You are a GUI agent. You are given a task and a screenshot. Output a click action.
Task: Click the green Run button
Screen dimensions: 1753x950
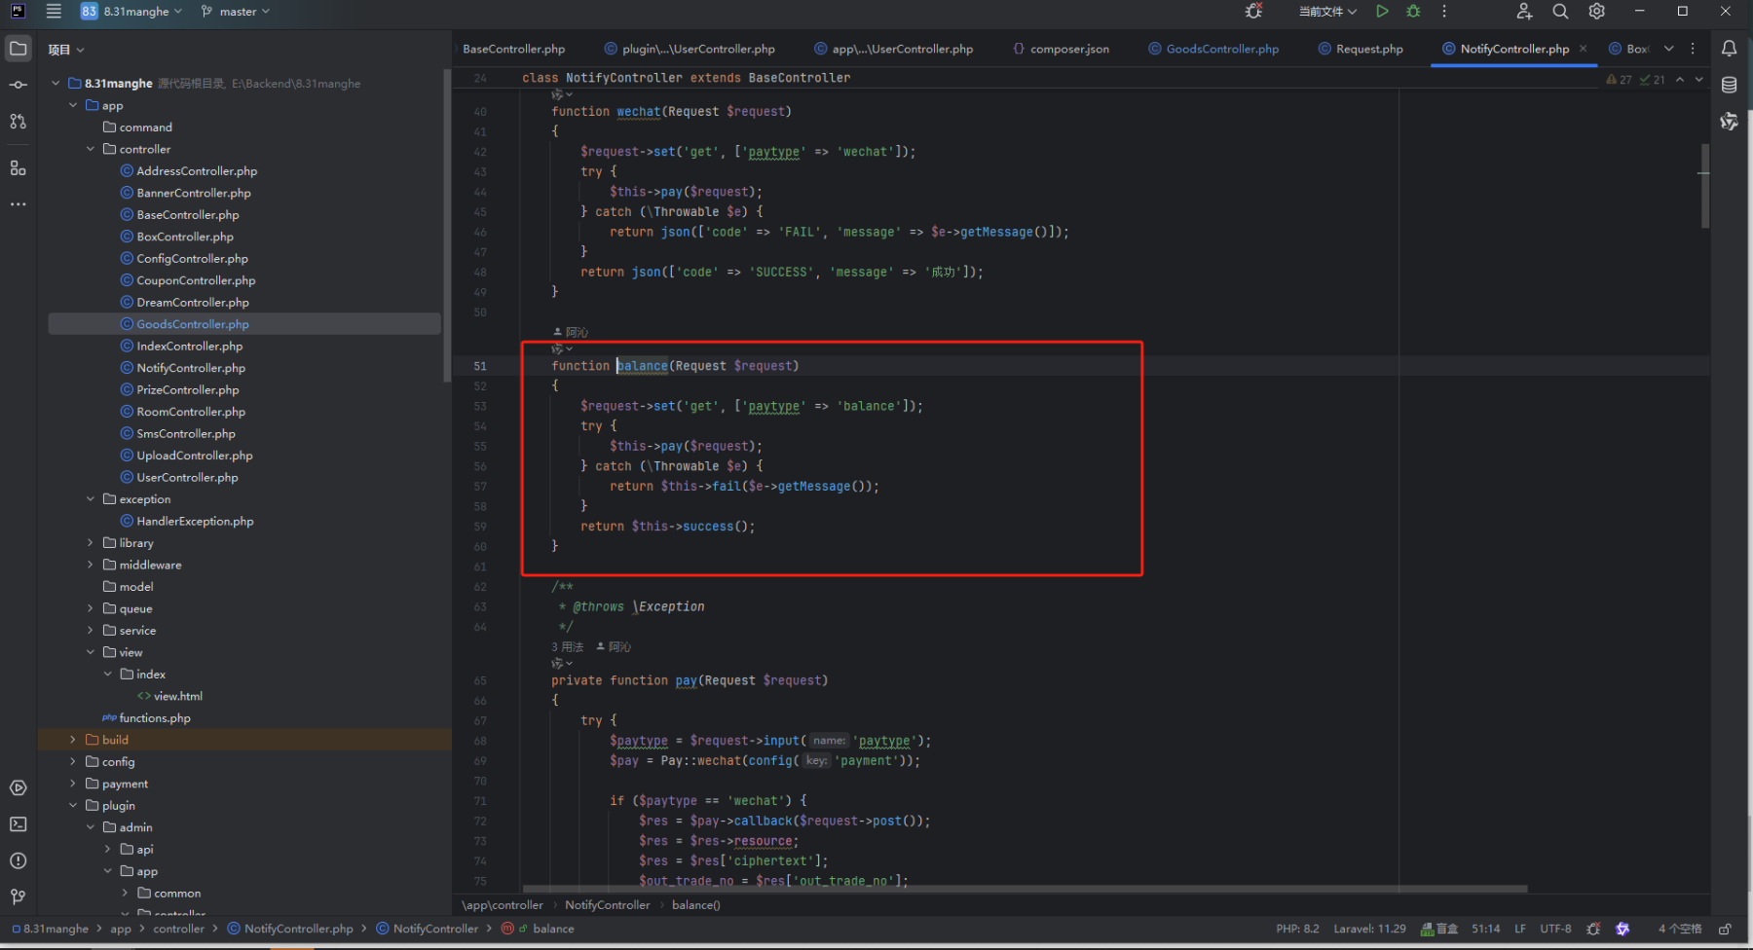[x=1382, y=12]
